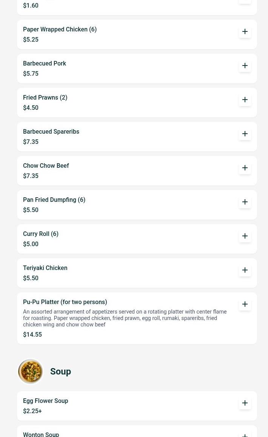This screenshot has width=268, height=437.
Task: Add Paper Wrapped Chicken (6) with plus icon
Action: 245,31
